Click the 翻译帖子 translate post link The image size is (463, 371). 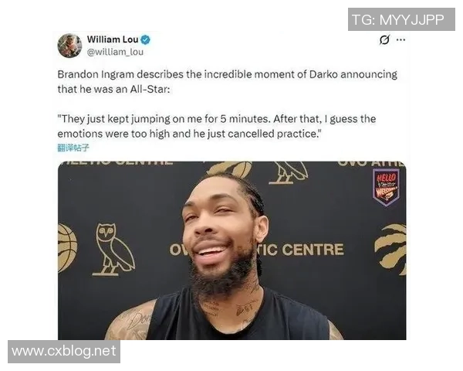point(73,148)
